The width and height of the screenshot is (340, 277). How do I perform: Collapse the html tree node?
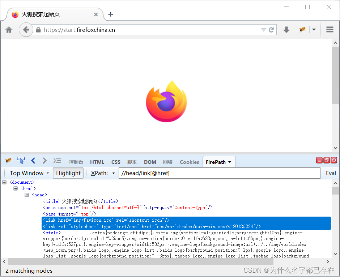16,188
